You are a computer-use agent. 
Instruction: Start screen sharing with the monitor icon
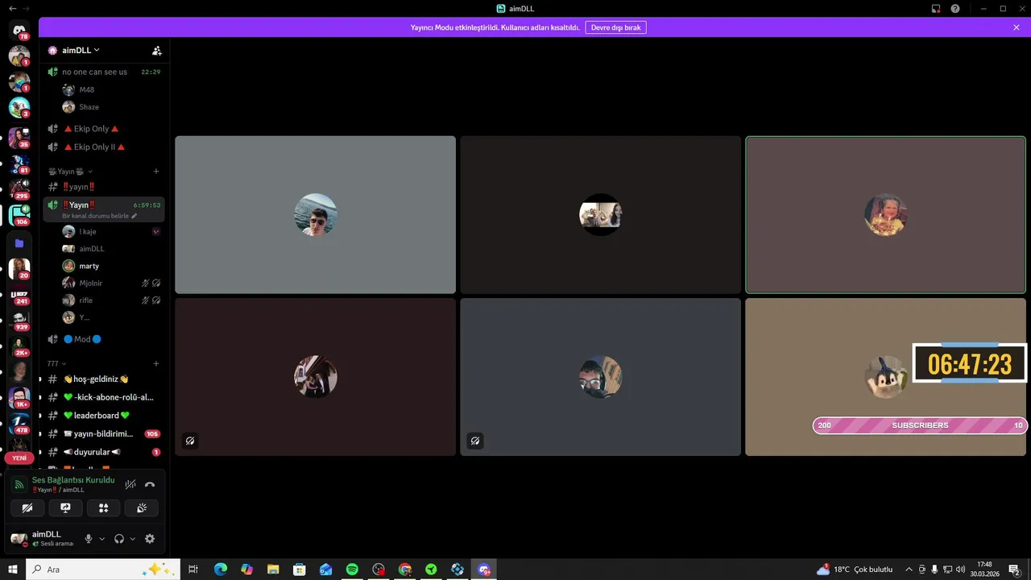[65, 508]
